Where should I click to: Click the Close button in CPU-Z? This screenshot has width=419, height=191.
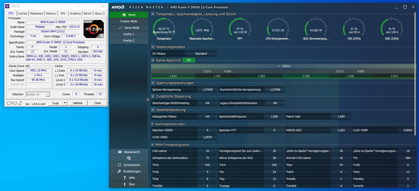click(97, 103)
